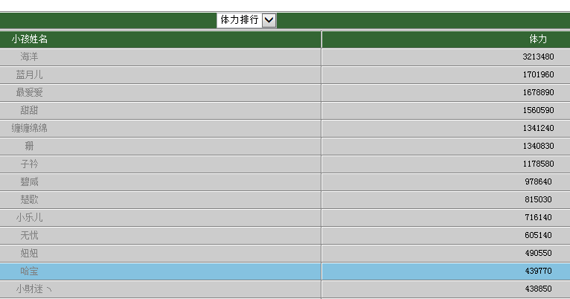Screen dimensions: 570x299
Task: Open the 体力排行 ranking dropdown
Action: click(246, 20)
